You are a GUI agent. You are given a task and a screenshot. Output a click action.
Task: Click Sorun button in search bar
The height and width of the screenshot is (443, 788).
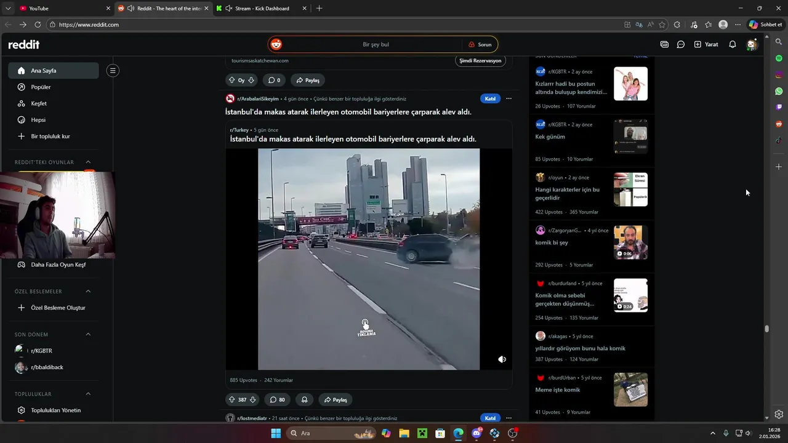(x=480, y=44)
